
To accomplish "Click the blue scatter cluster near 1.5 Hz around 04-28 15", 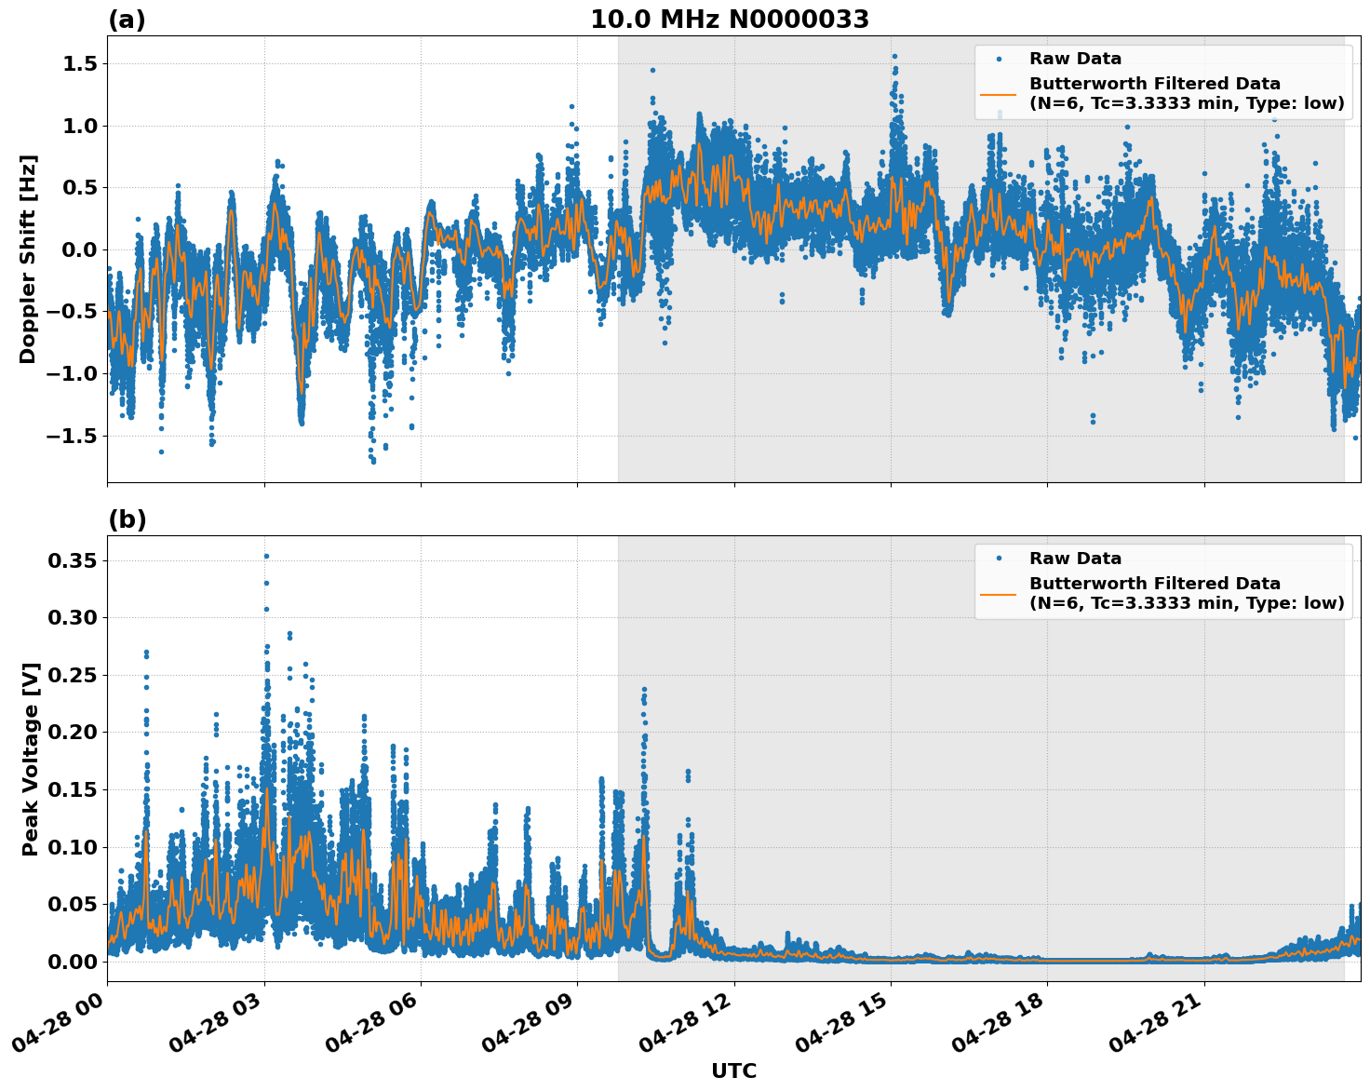I will pyautogui.click(x=894, y=65).
